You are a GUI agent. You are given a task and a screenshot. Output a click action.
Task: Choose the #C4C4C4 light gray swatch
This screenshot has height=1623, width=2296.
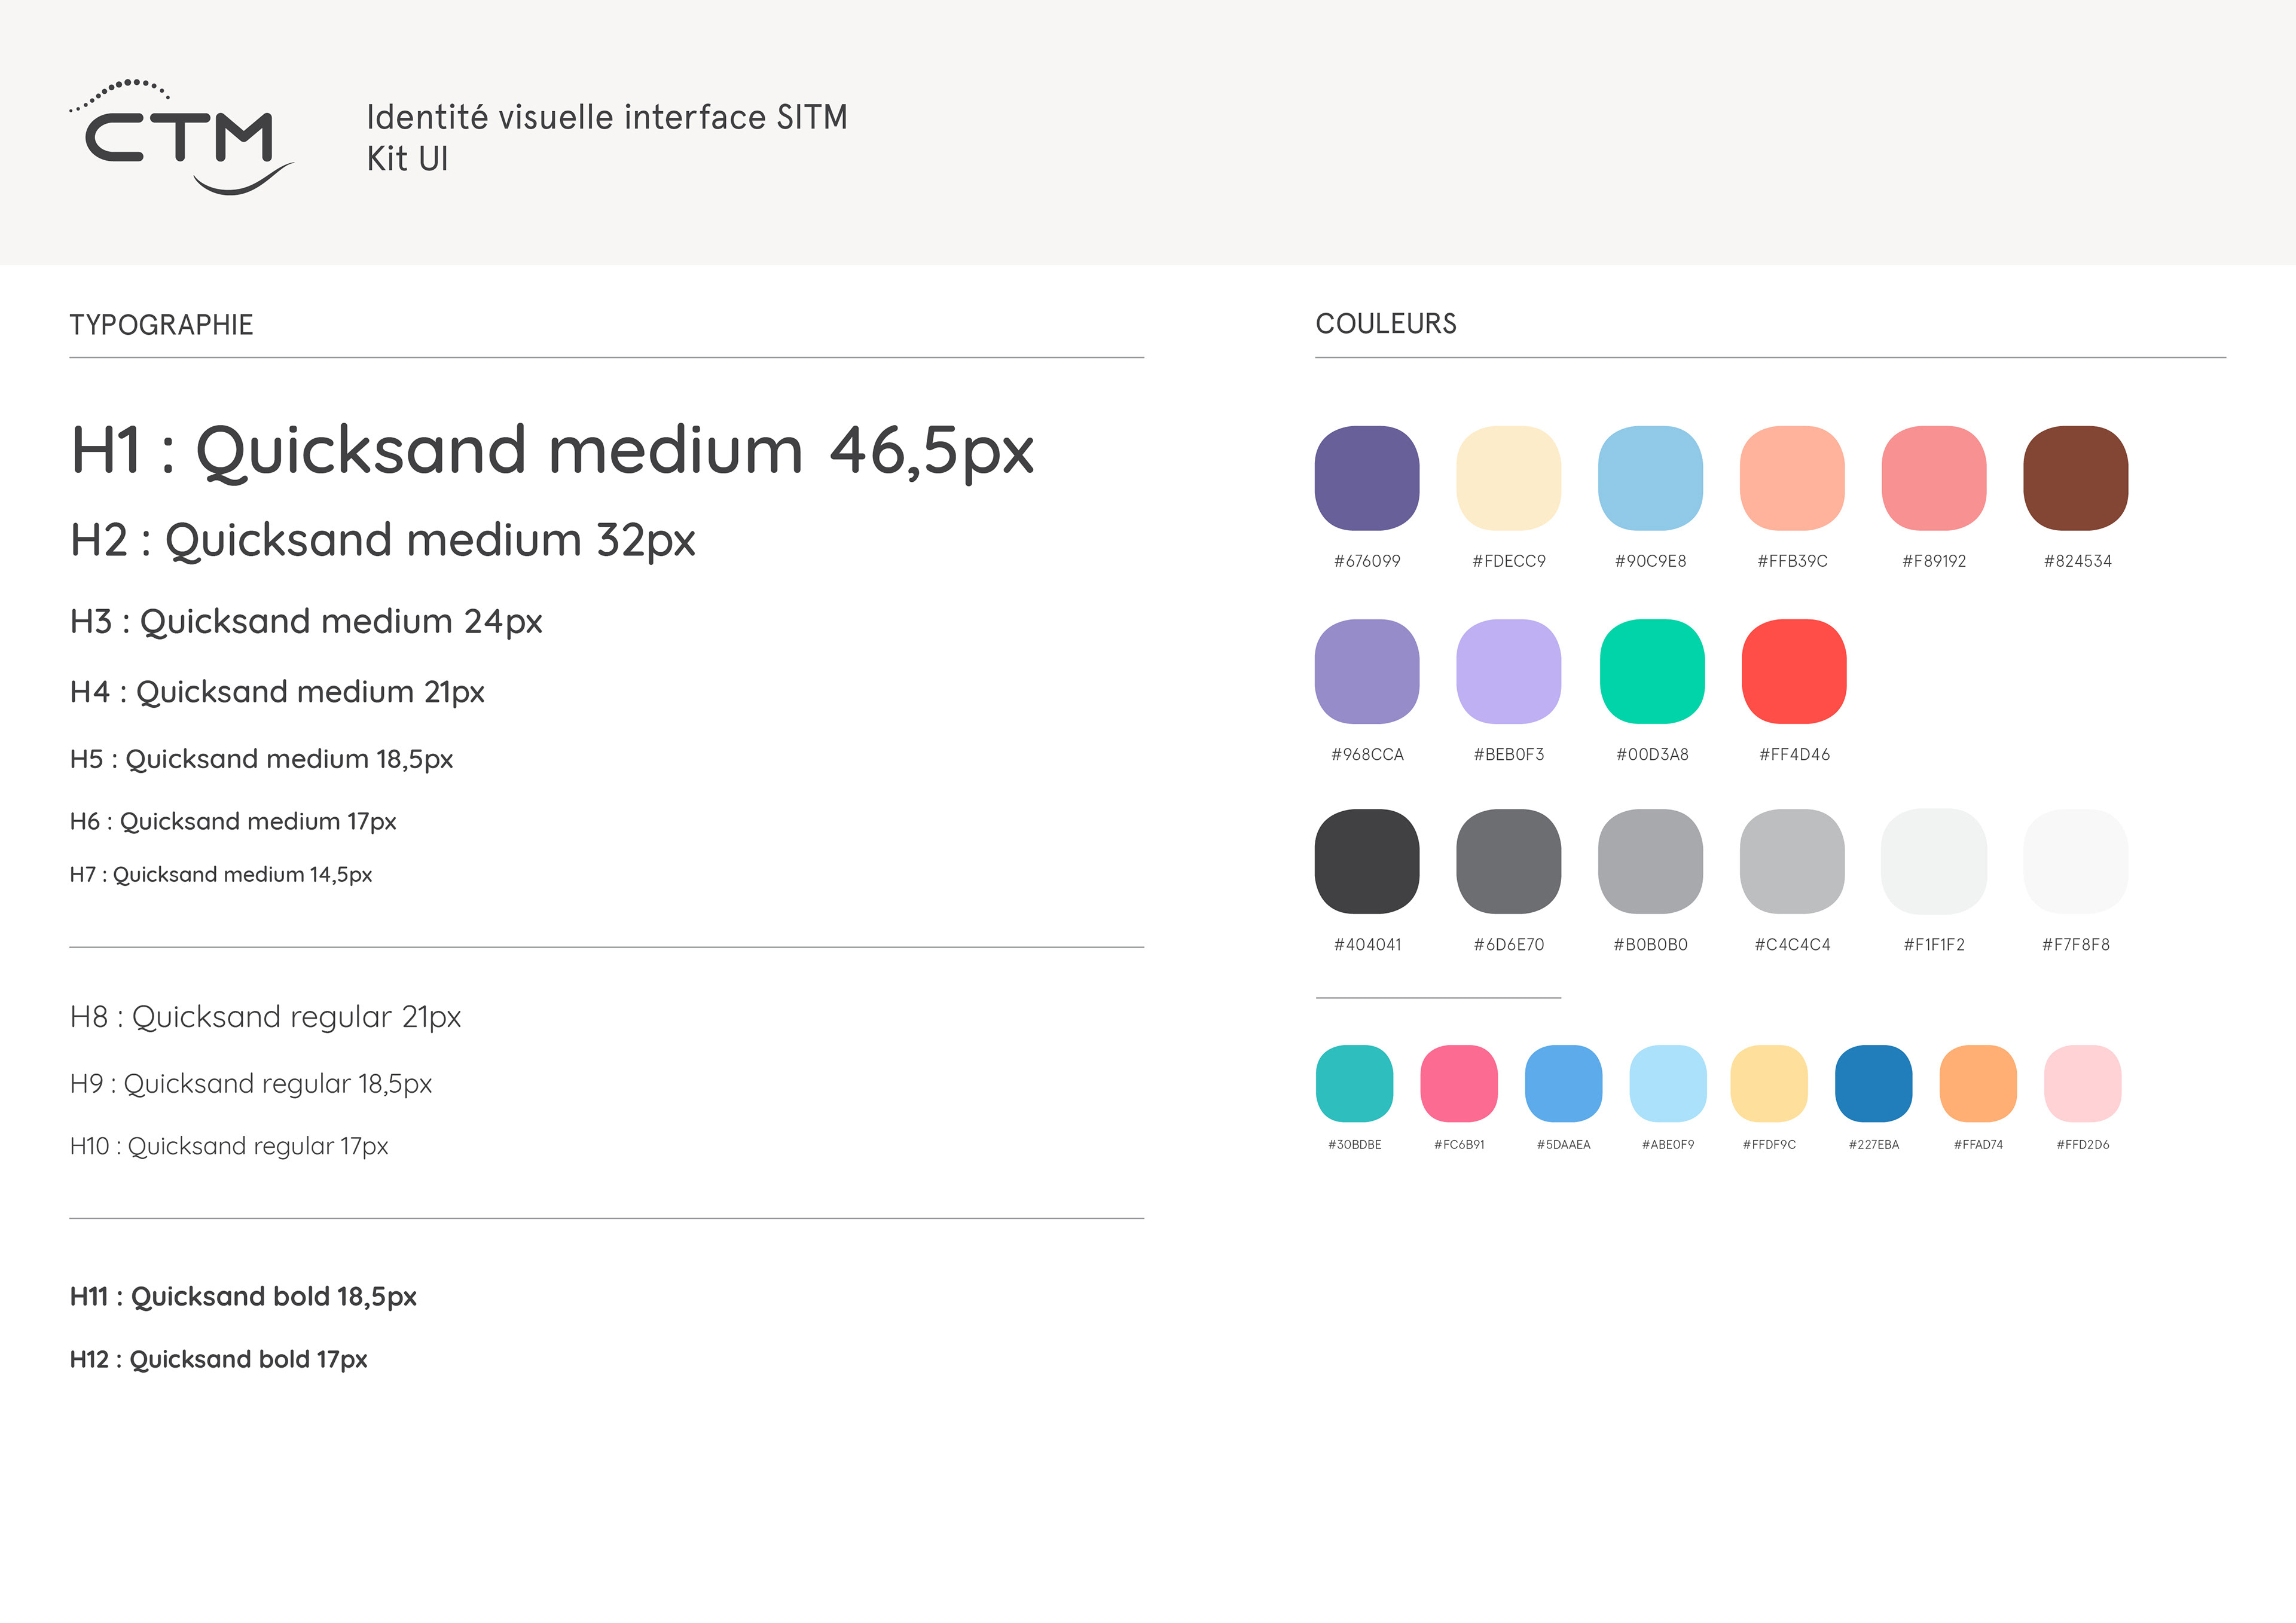click(x=1793, y=861)
